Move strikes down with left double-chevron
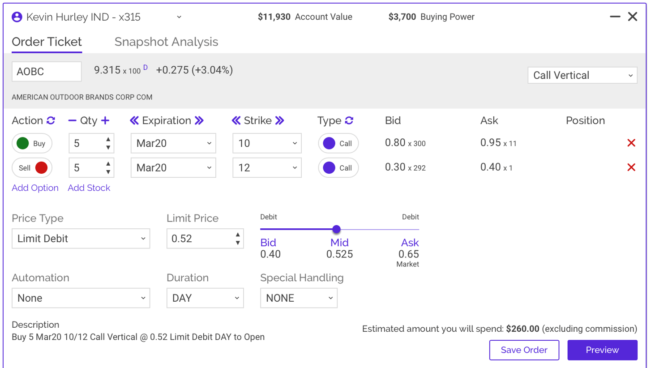Image resolution: width=651 pixels, height=368 pixels. click(x=236, y=121)
